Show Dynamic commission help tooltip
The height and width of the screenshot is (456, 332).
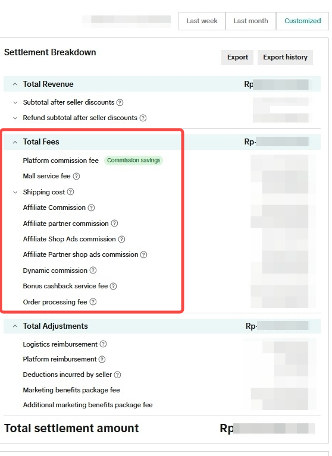pyautogui.click(x=93, y=270)
